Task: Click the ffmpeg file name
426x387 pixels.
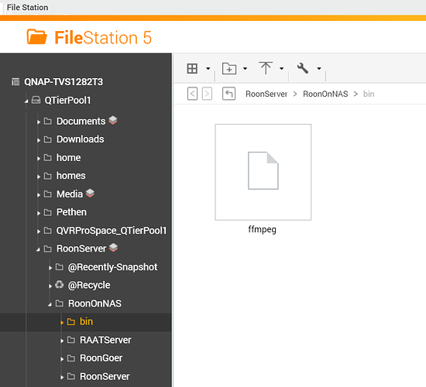Action: [262, 229]
